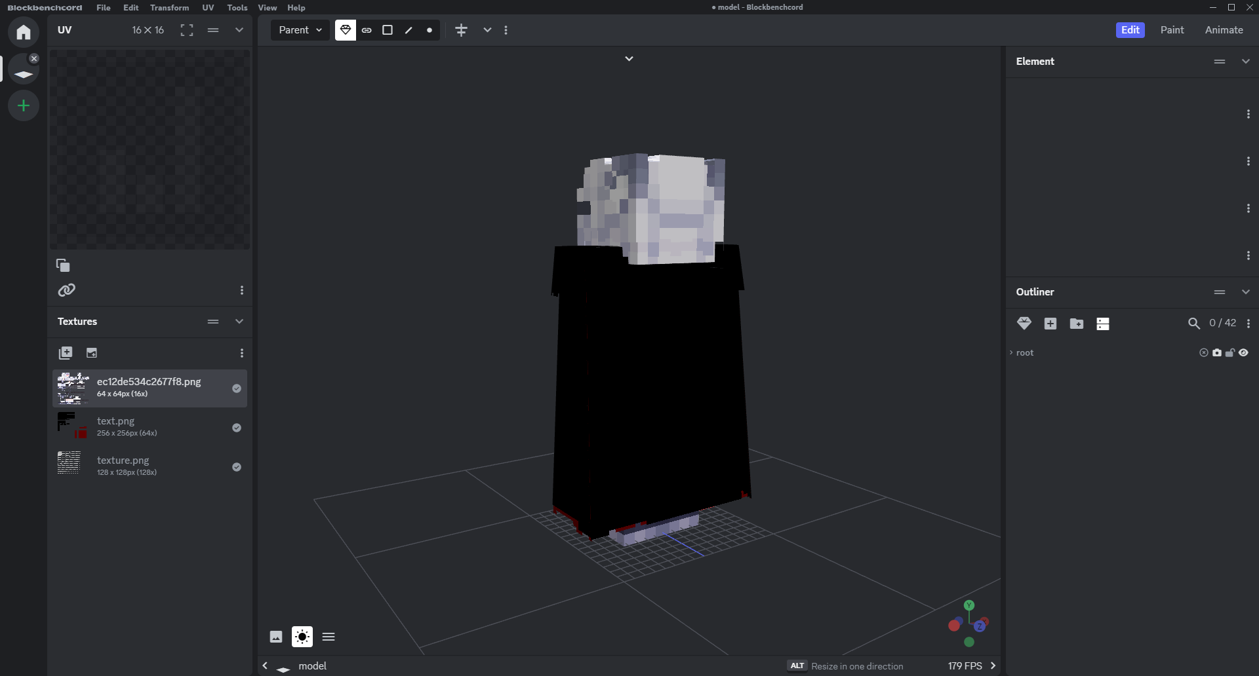
Task: Expand the root group in Outliner
Action: click(1011, 353)
